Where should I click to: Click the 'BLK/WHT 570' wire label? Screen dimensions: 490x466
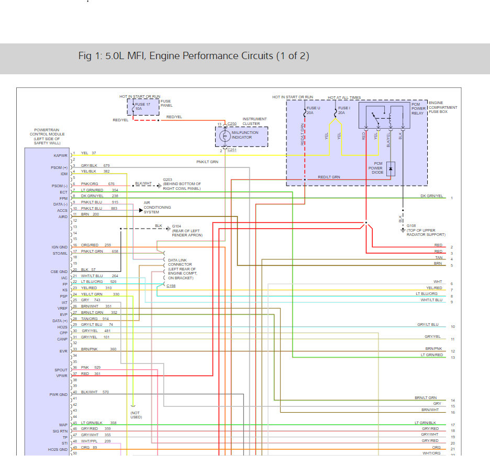pos(95,392)
